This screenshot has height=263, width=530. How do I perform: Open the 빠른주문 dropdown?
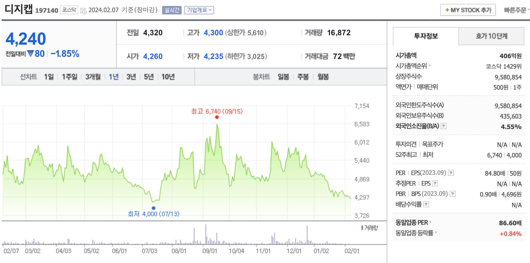pos(517,10)
